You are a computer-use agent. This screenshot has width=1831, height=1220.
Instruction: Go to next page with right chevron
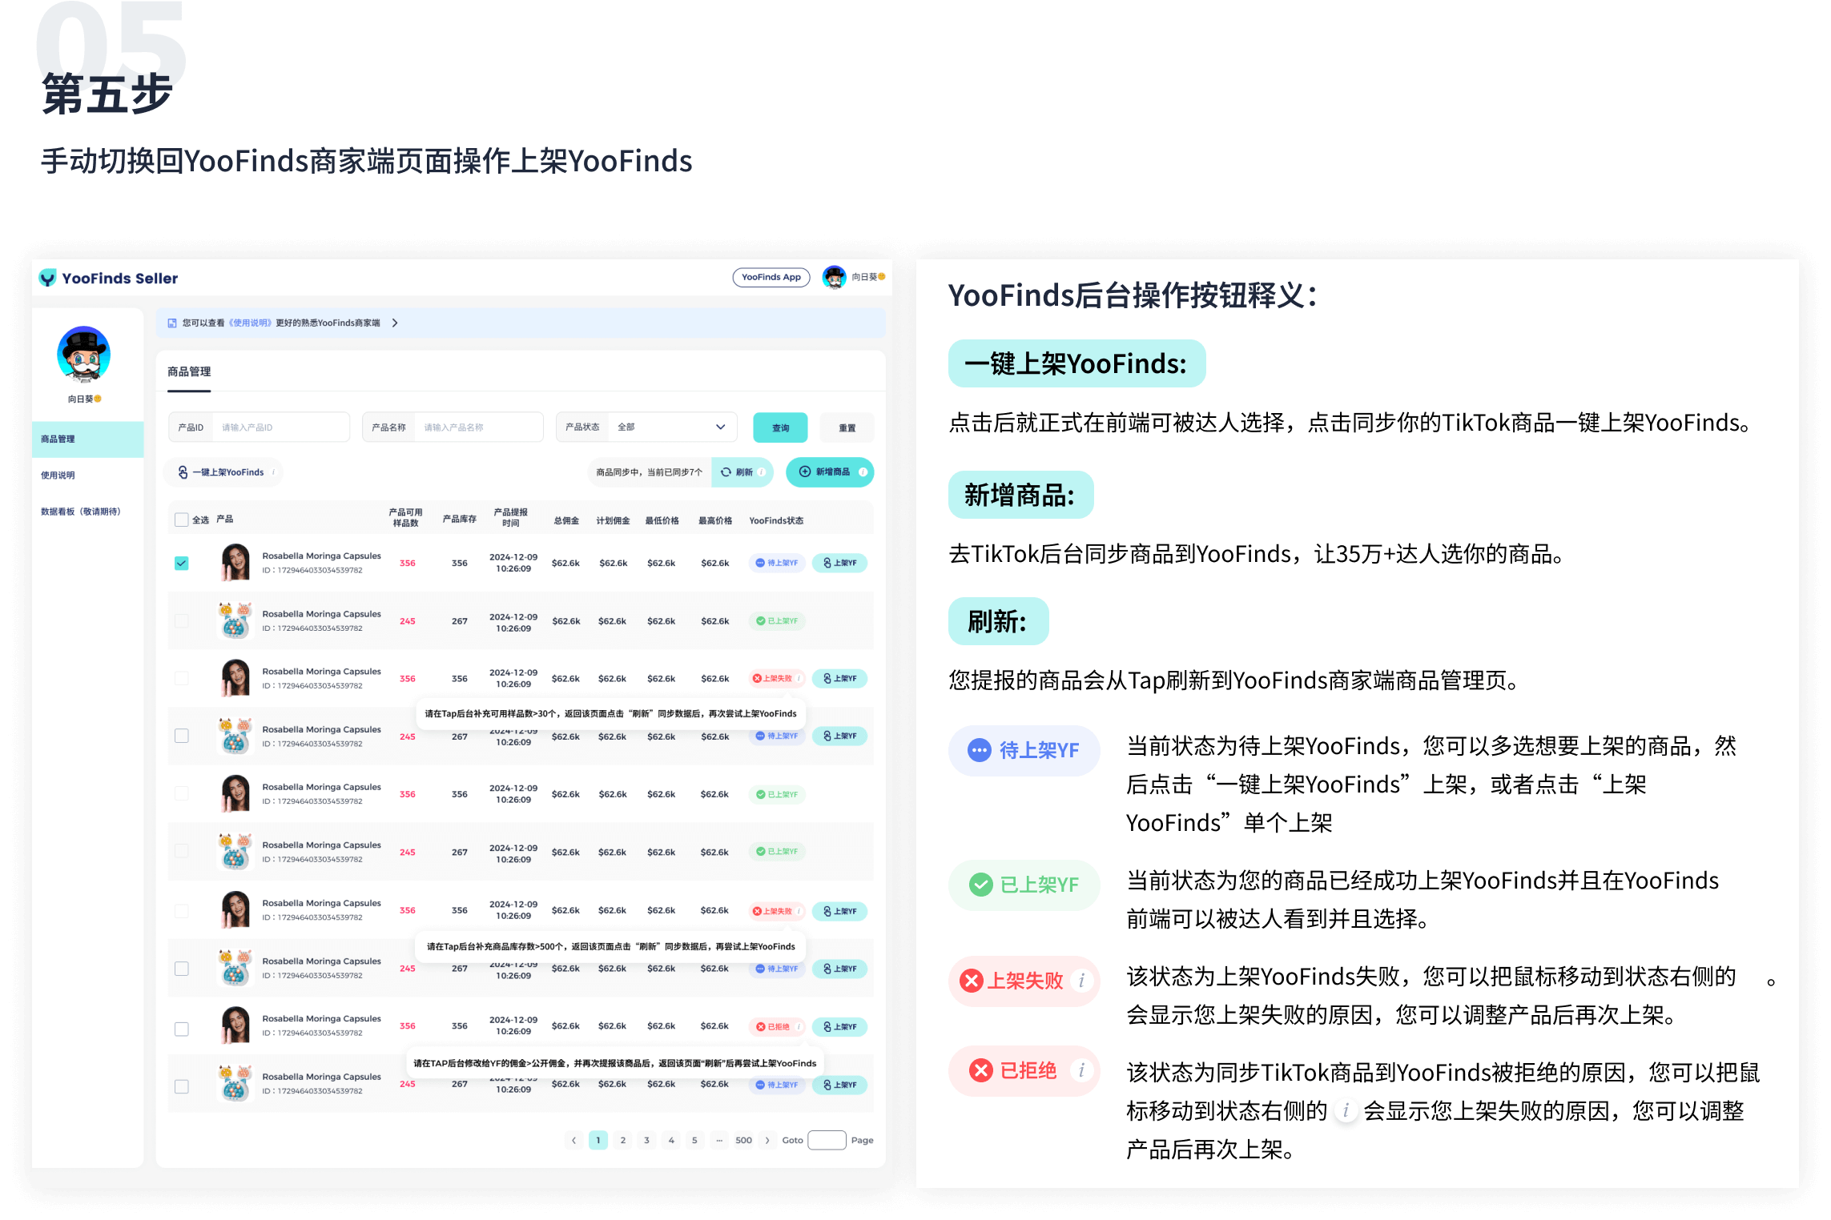tap(767, 1140)
